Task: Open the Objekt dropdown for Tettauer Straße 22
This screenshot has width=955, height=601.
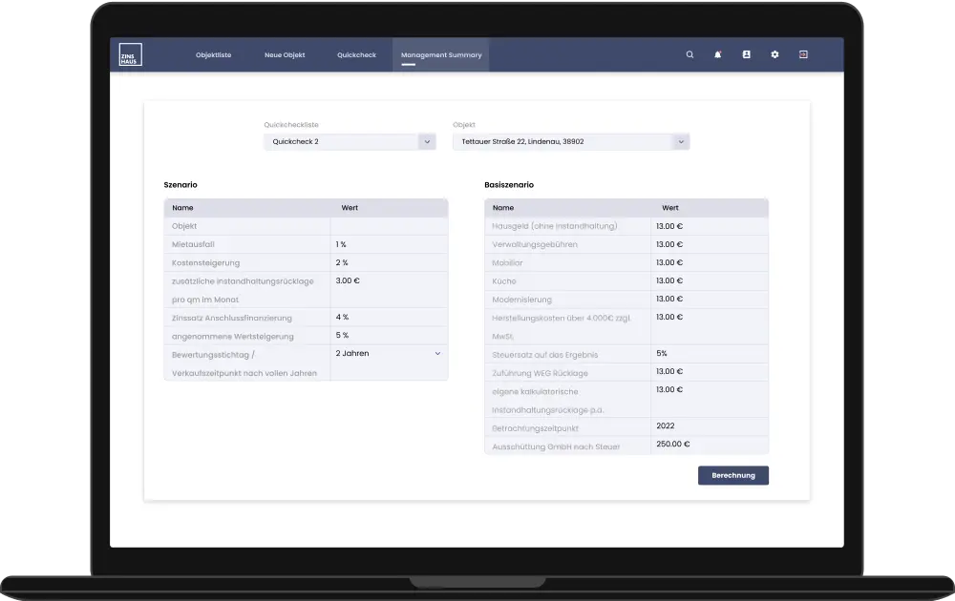Action: 570,141
